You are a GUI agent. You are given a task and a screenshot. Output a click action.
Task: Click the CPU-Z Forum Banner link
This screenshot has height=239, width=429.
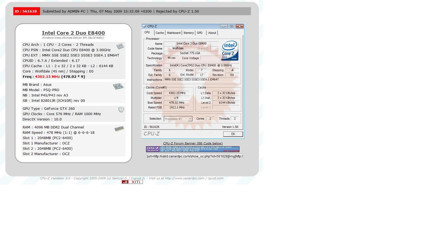click(x=193, y=143)
